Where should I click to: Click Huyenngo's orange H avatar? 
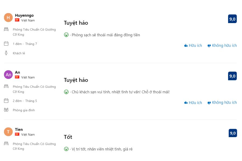[8, 17]
